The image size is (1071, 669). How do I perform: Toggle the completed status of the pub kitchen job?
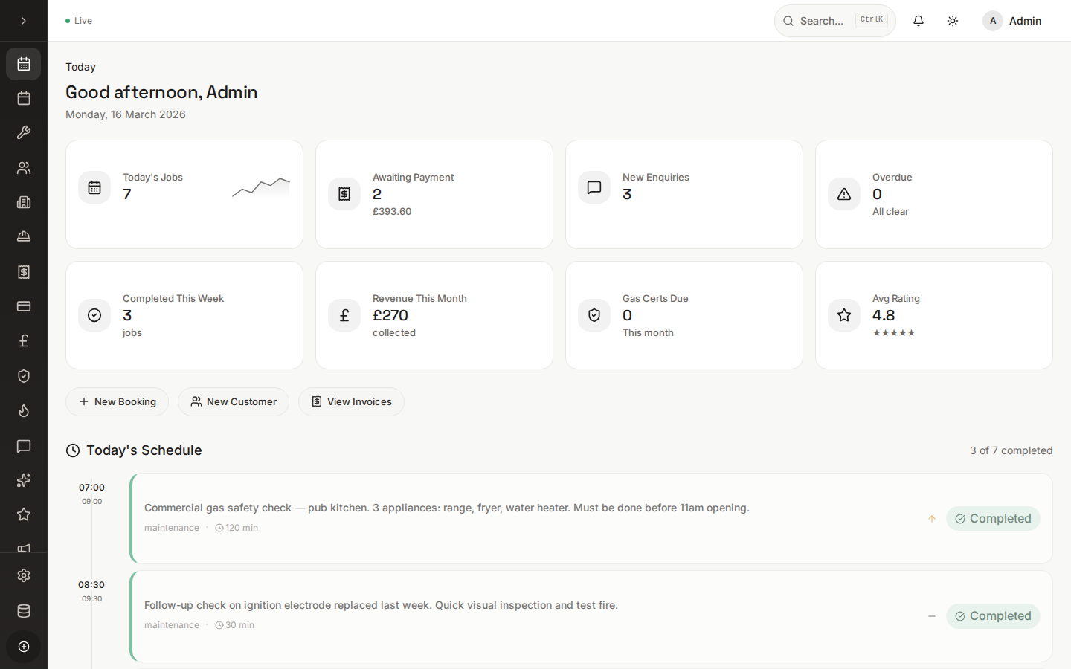point(993,518)
